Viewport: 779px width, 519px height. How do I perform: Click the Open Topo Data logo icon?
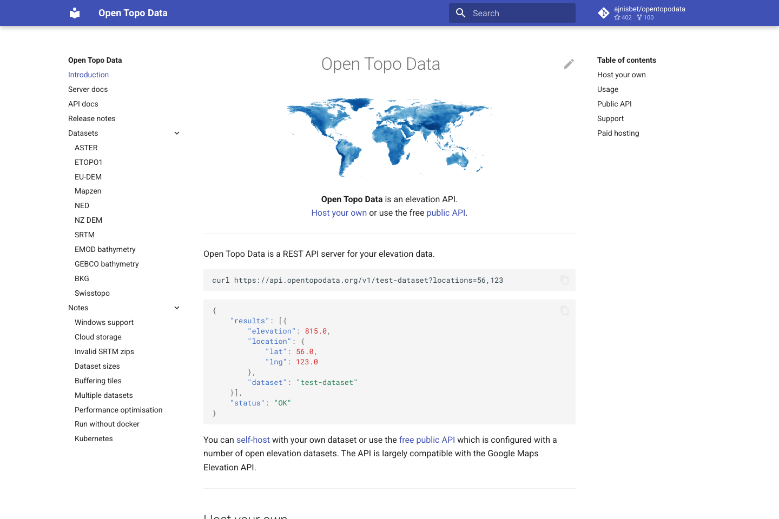pos(74,12)
